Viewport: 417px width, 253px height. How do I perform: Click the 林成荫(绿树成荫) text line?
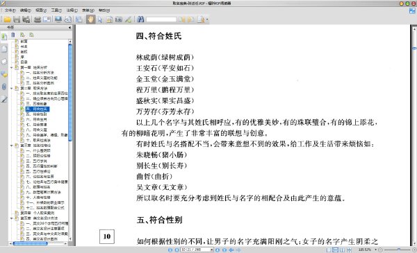pos(165,58)
